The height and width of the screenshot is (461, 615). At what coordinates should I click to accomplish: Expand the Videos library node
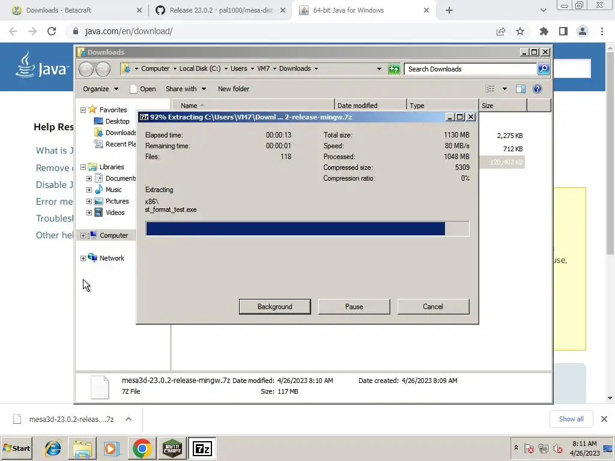click(x=89, y=212)
